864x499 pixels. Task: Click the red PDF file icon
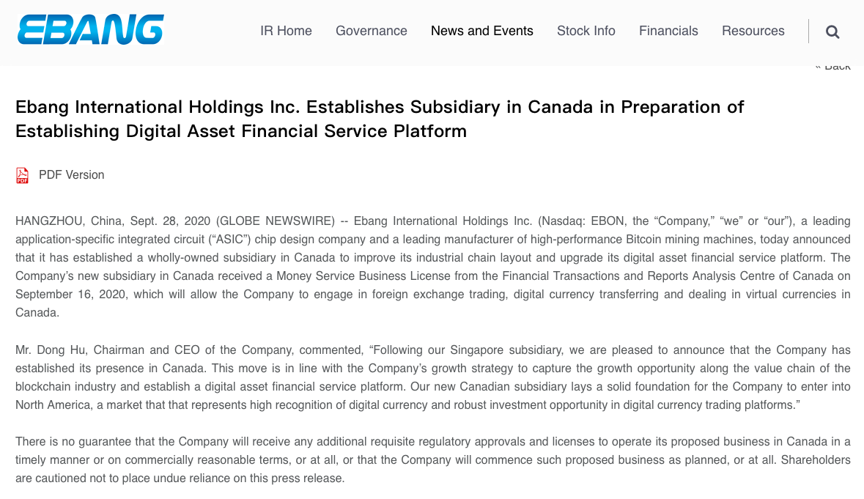pos(23,175)
